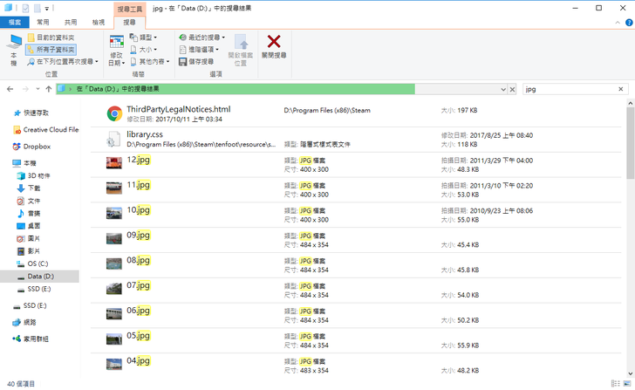This screenshot has width=635, height=390.
Task: Click the Up arrow navigation icon
Action: 48,89
